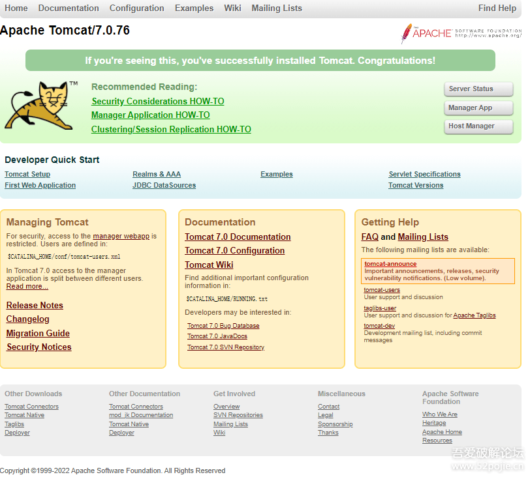Open the Migration Guide link
This screenshot has width=530, height=477.
tap(38, 333)
